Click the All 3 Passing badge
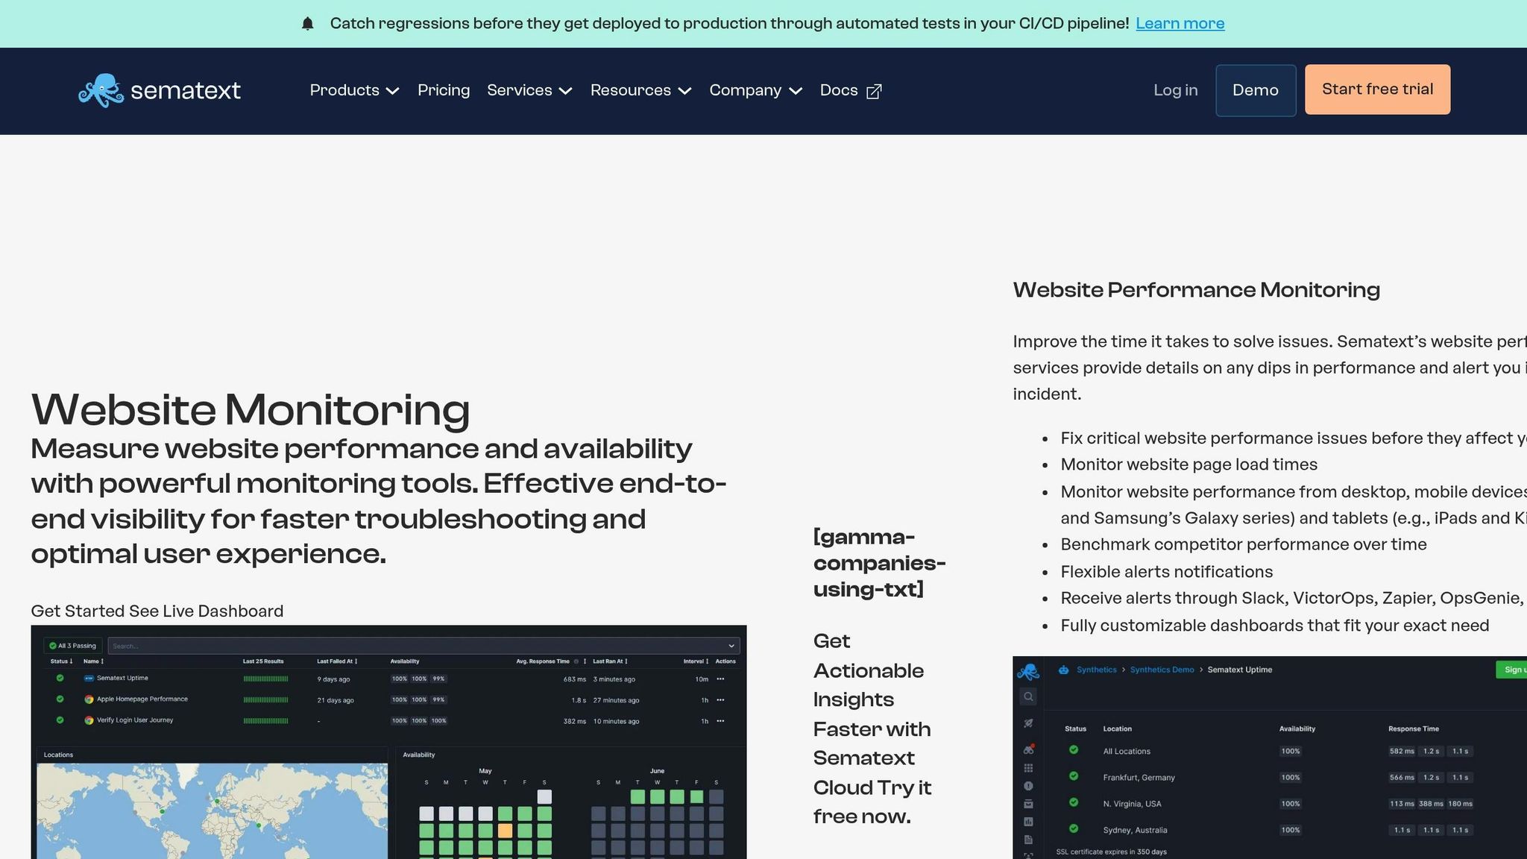The width and height of the screenshot is (1527, 859). point(73,646)
